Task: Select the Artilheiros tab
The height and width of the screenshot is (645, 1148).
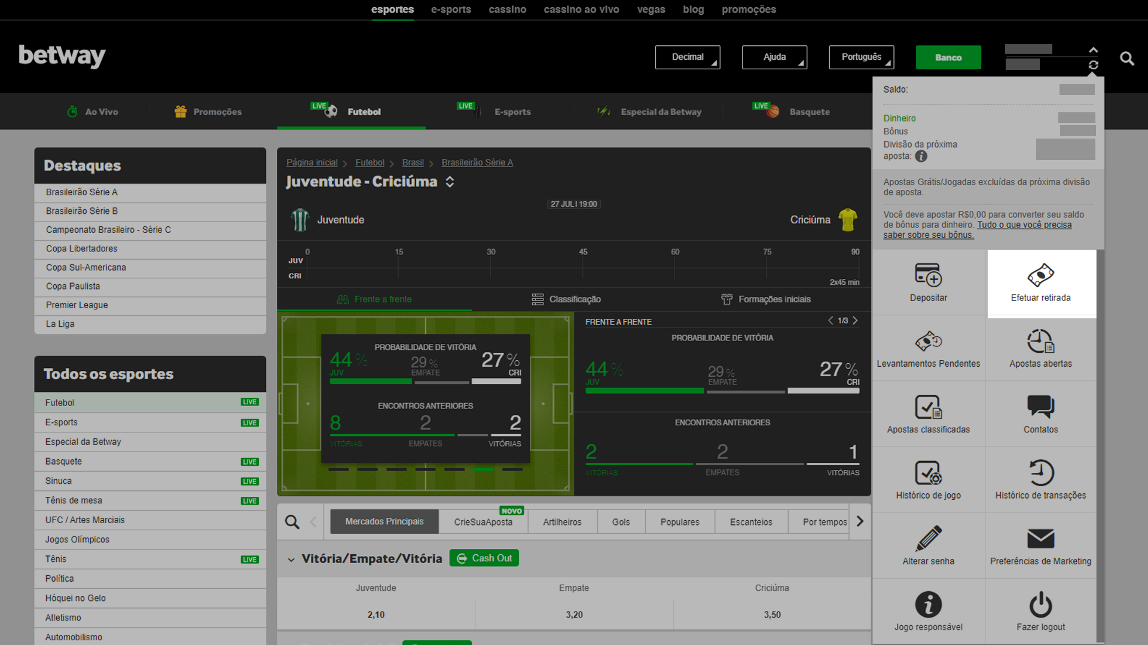Action: pos(562,522)
